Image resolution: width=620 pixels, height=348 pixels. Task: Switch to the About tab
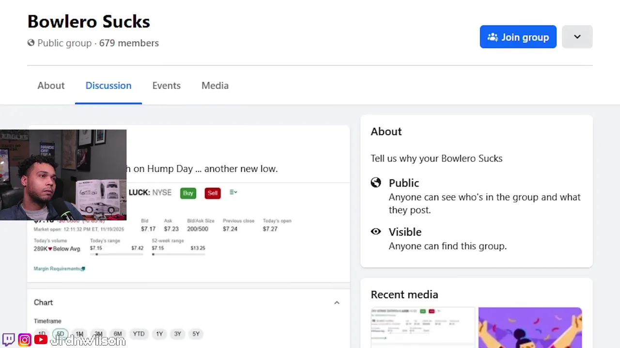point(51,86)
